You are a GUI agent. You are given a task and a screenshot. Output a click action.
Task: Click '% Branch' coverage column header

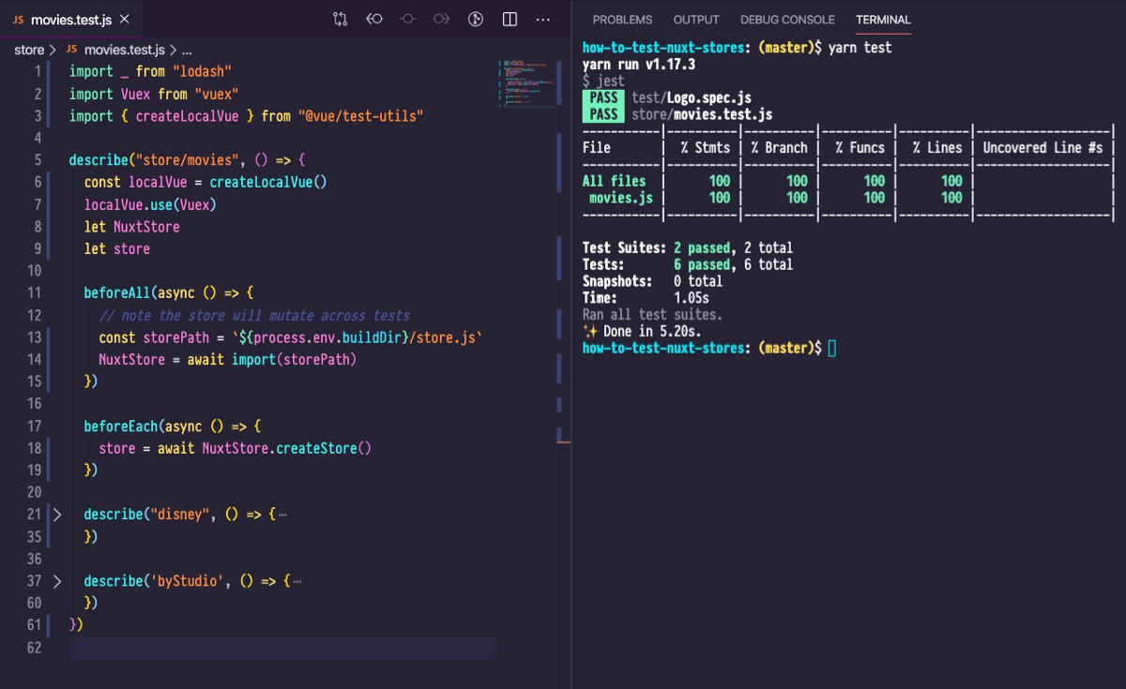click(779, 148)
